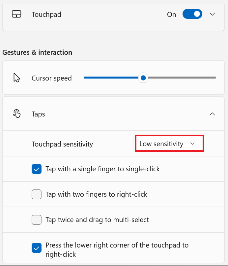
Task: Enable Tap with two fingers to right-click
Action: tap(37, 194)
